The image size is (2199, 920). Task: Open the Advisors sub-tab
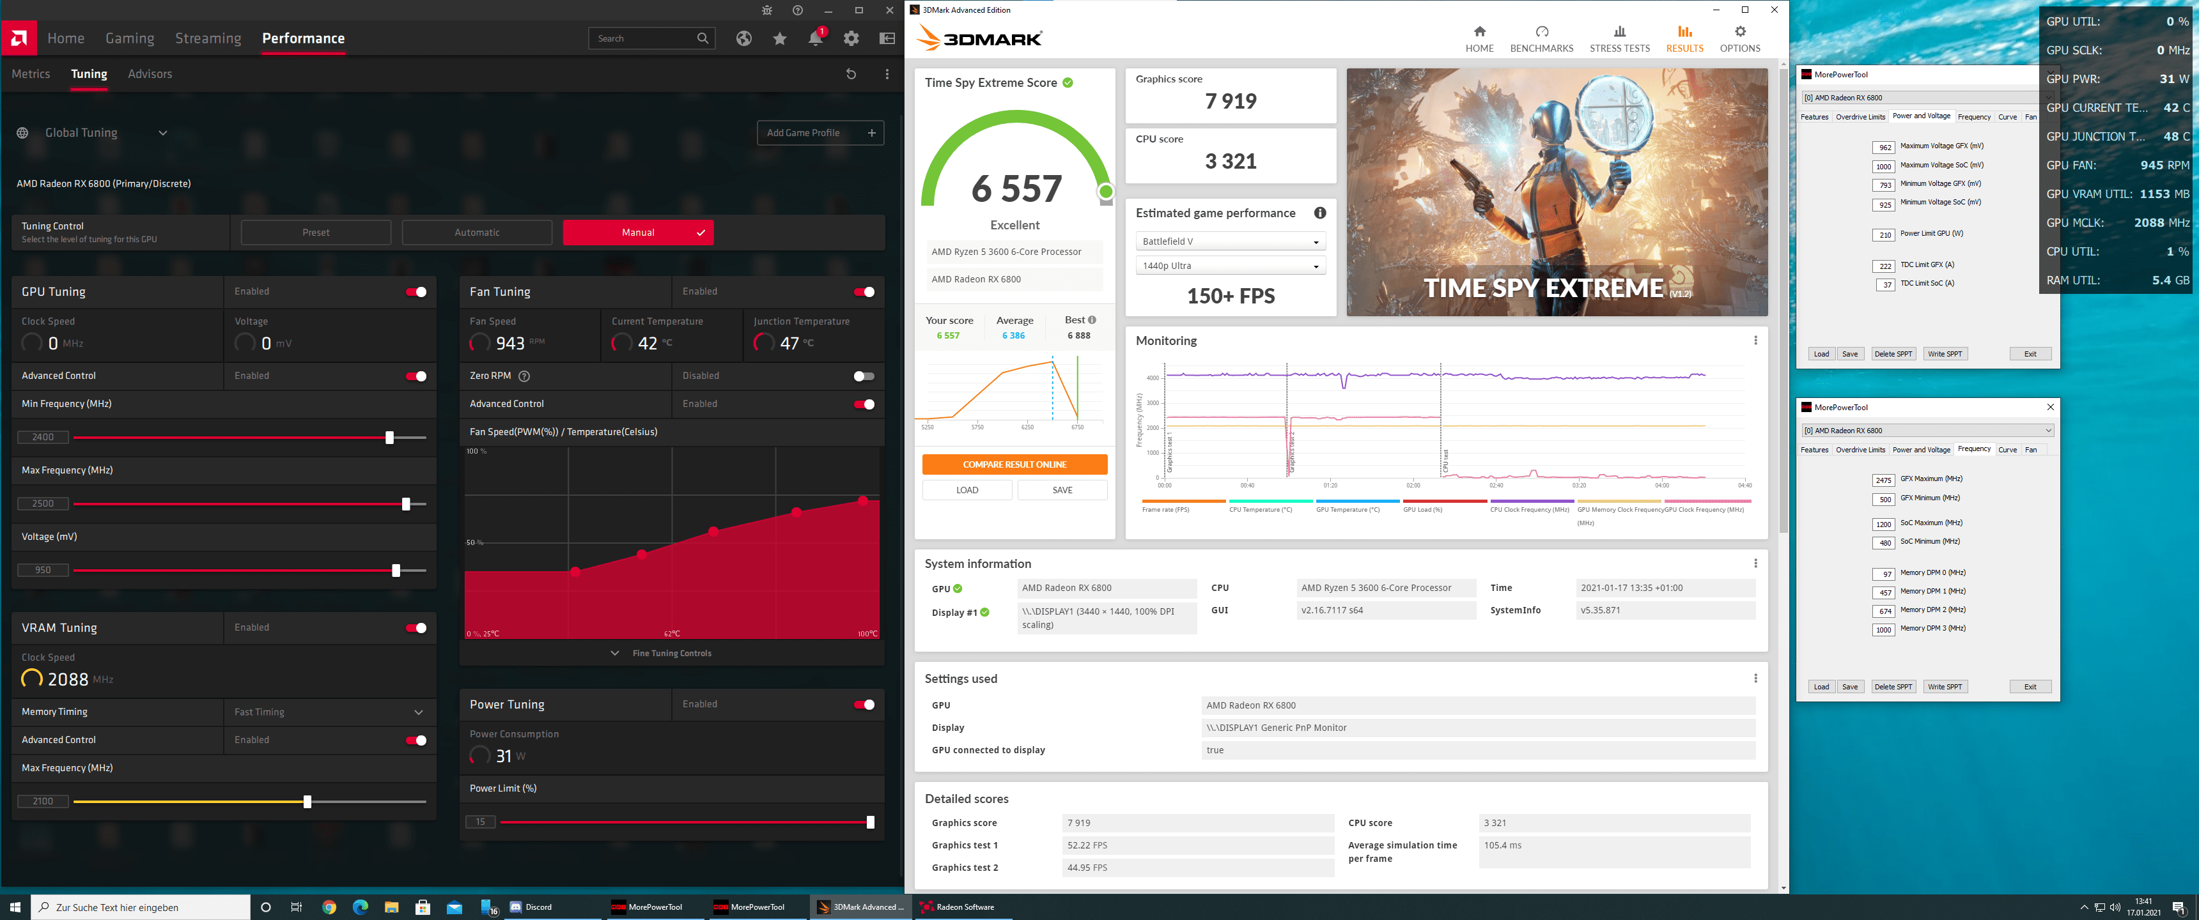click(x=150, y=74)
